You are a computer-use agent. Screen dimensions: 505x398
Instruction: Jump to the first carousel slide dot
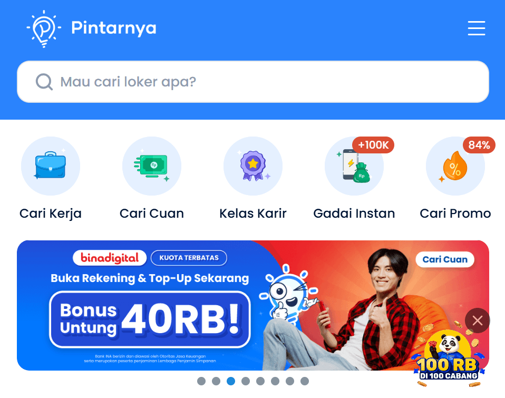pos(201,381)
